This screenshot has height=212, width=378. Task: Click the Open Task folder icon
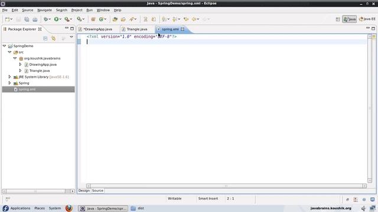123,19
